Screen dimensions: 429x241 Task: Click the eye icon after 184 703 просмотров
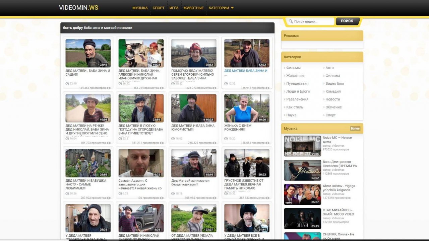click(x=109, y=143)
